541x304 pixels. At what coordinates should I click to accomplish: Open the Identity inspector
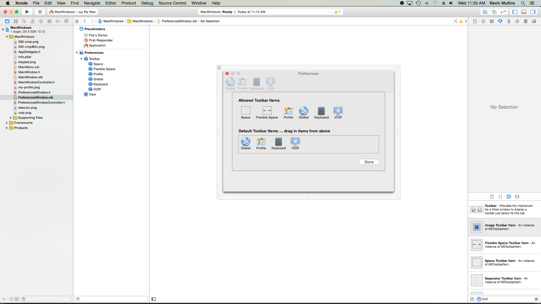[492, 21]
